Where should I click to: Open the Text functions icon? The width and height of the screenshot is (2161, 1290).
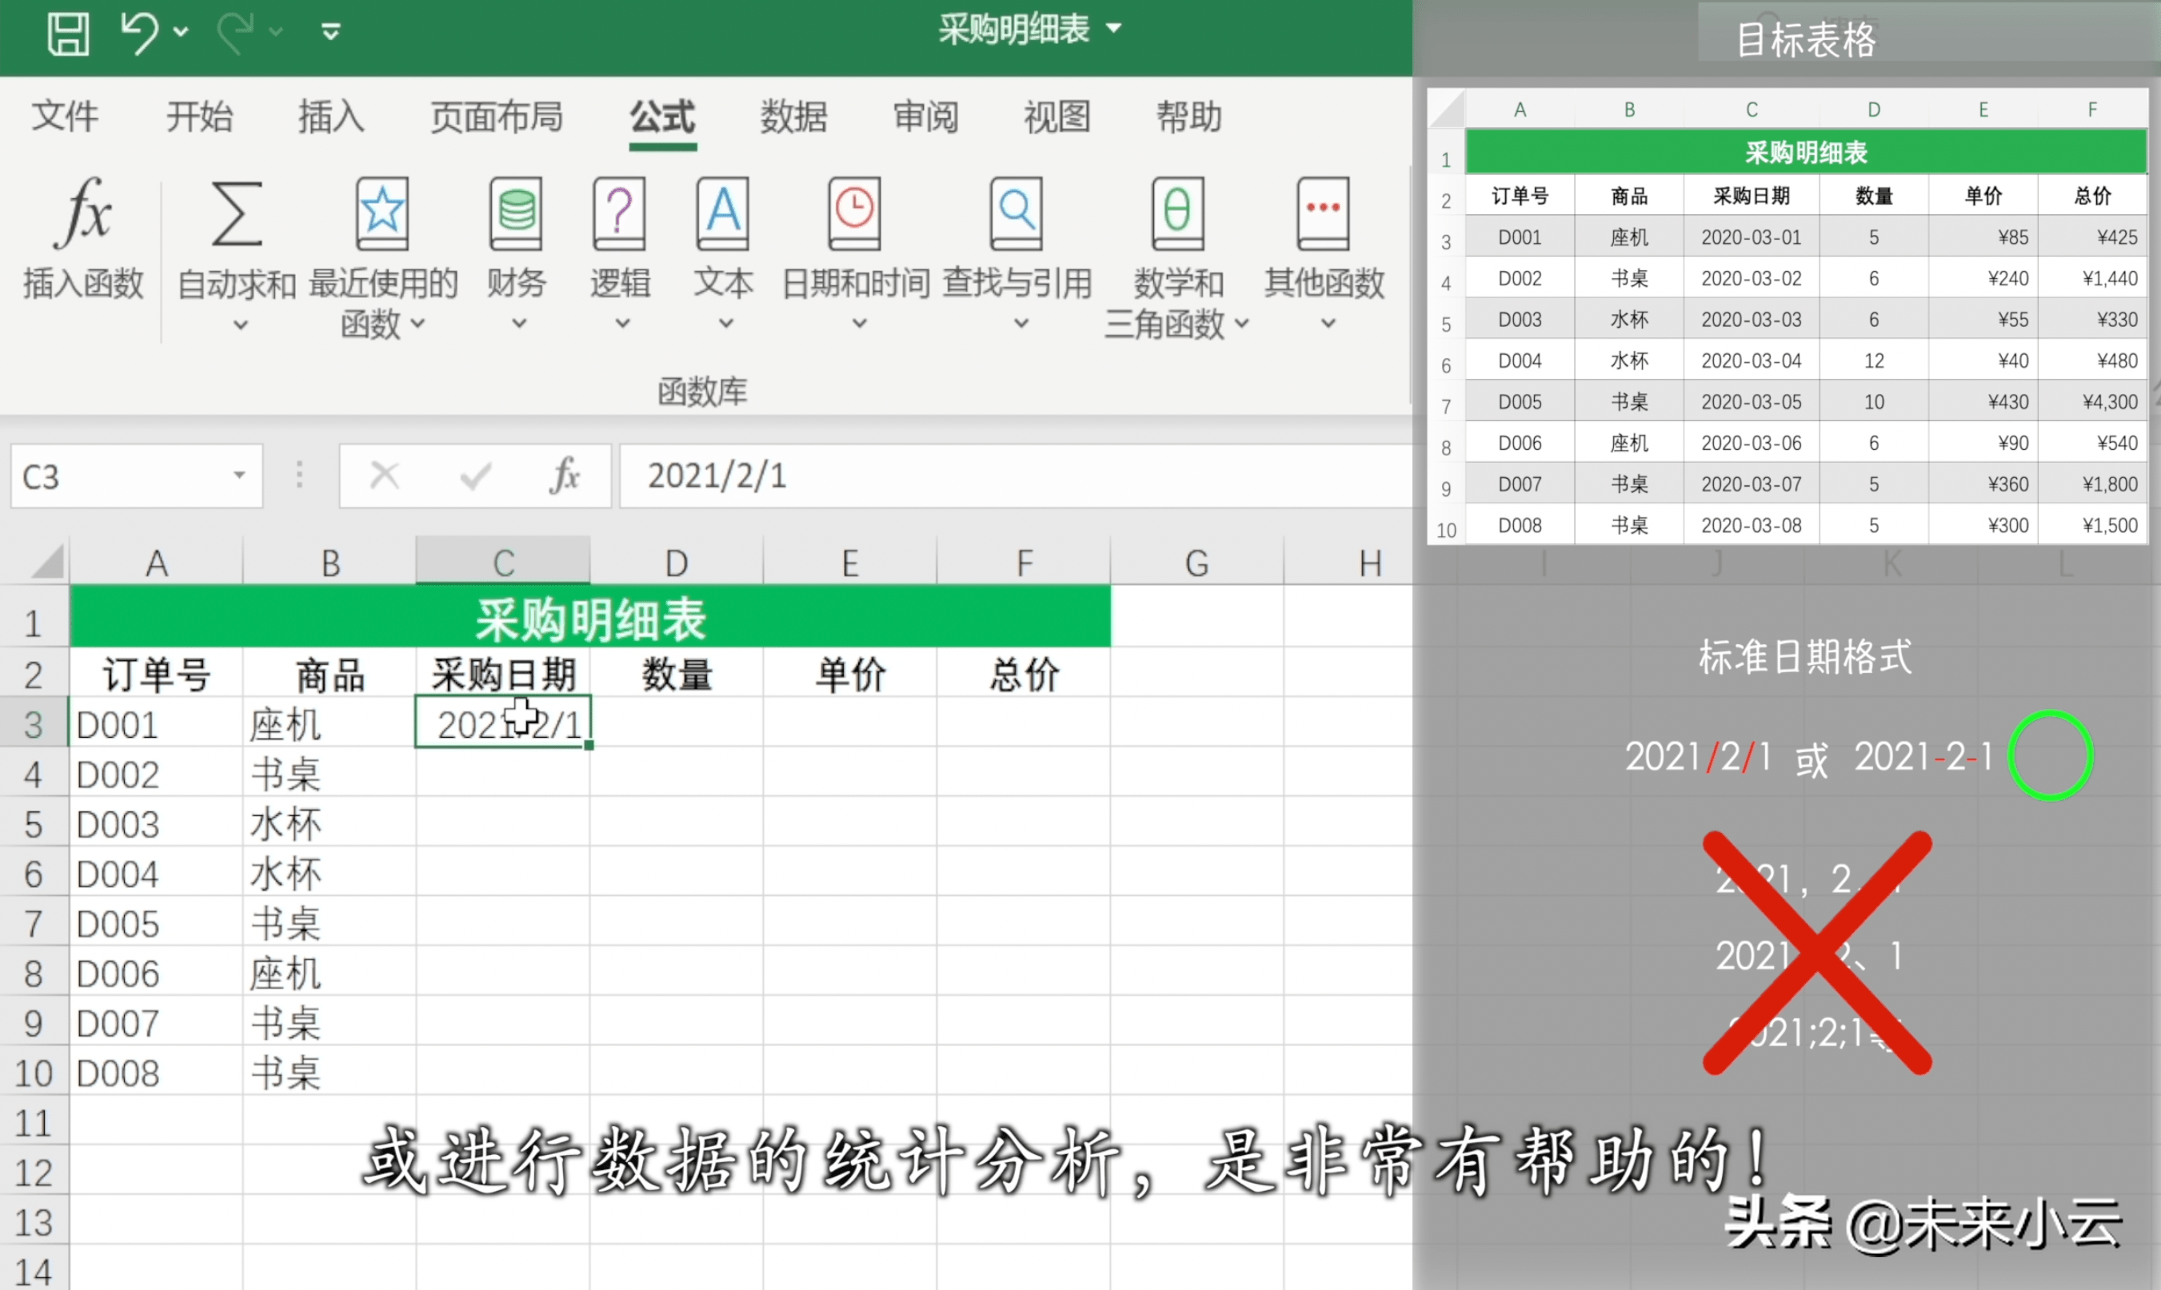(x=723, y=214)
